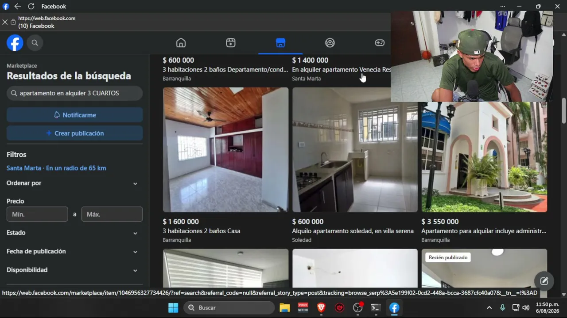Click the page vertical scrollbar thumb
567x318 pixels.
coord(563,110)
